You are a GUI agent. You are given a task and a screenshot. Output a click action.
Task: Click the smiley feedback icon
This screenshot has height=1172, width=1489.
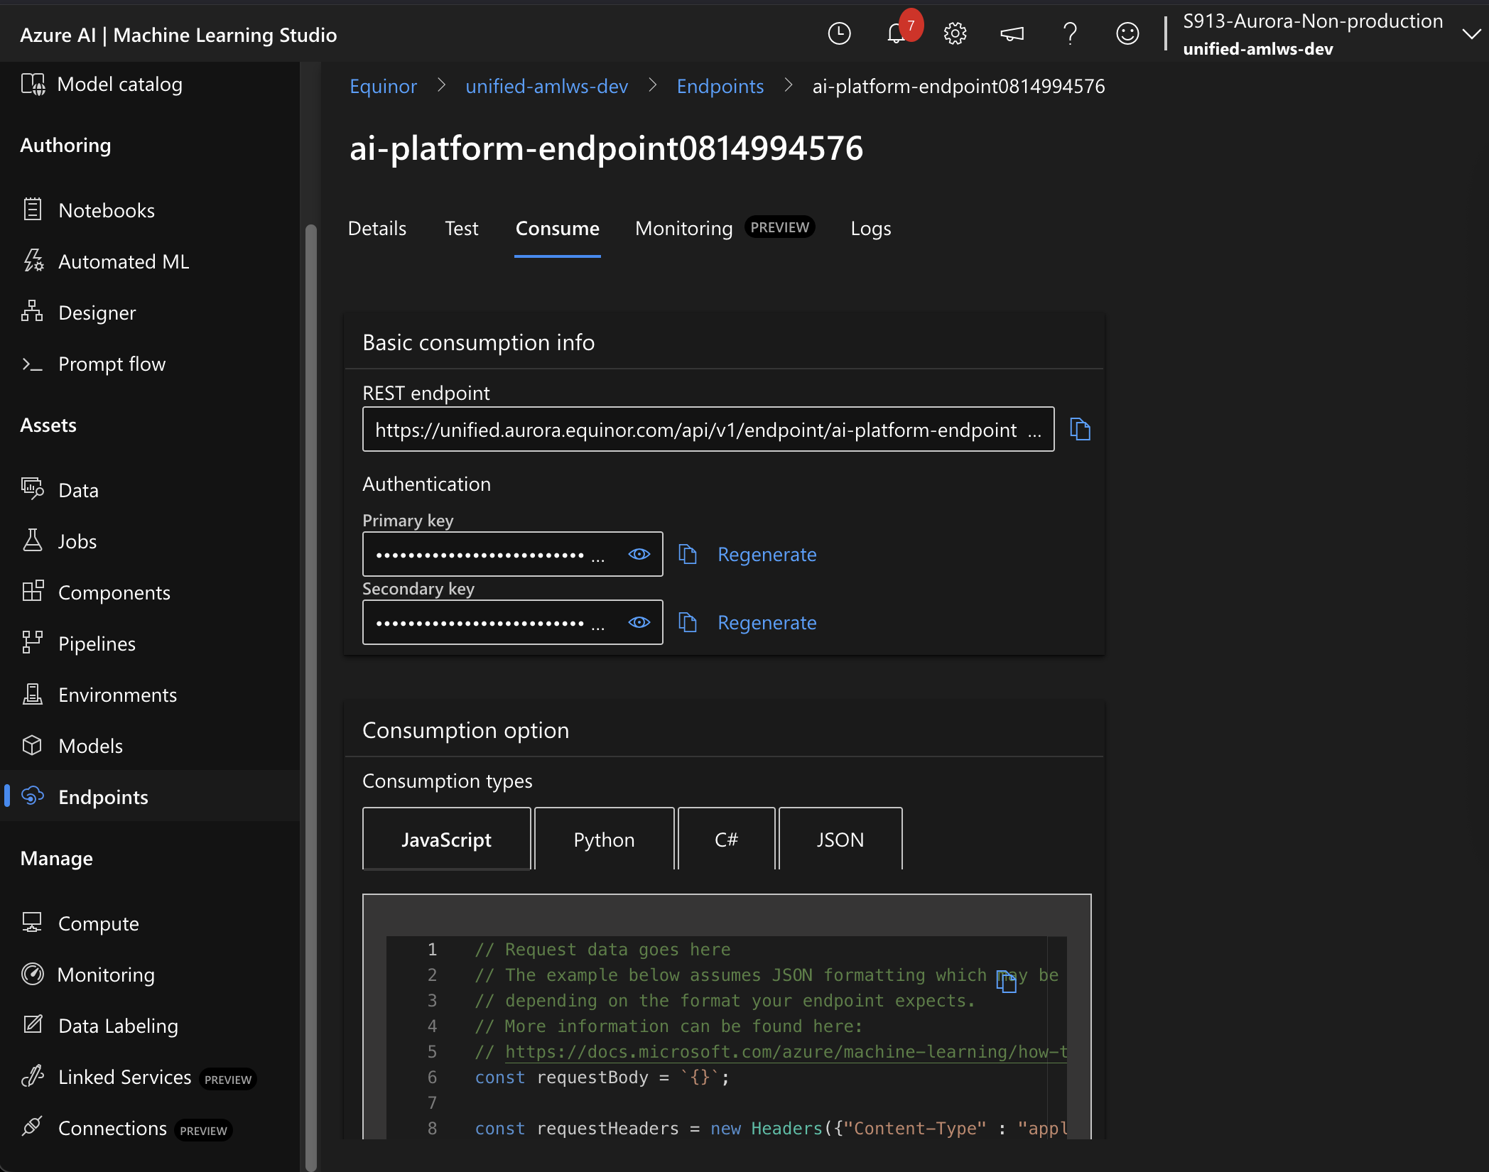(1127, 33)
